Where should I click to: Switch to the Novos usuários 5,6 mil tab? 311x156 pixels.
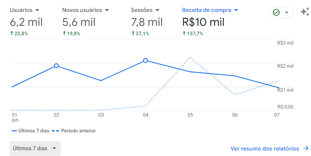click(x=79, y=22)
